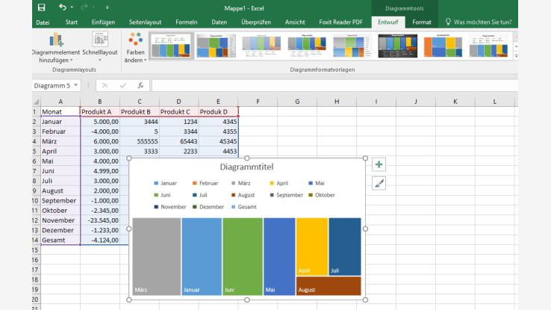Expand the Name Box dropdown arrow
The width and height of the screenshot is (551, 310).
(x=76, y=85)
